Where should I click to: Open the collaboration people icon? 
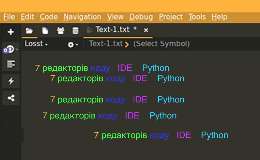[x=60, y=30]
